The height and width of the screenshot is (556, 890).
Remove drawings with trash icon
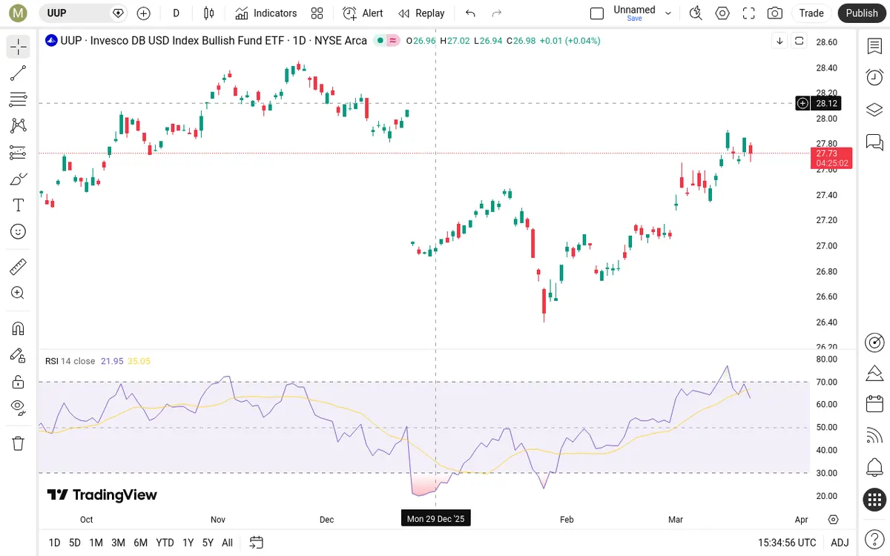pos(19,443)
